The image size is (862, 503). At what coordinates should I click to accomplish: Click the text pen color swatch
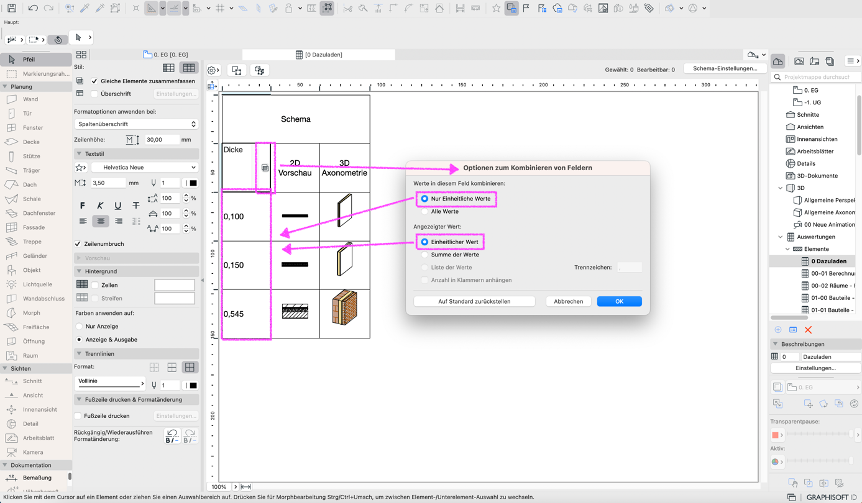coord(193,183)
